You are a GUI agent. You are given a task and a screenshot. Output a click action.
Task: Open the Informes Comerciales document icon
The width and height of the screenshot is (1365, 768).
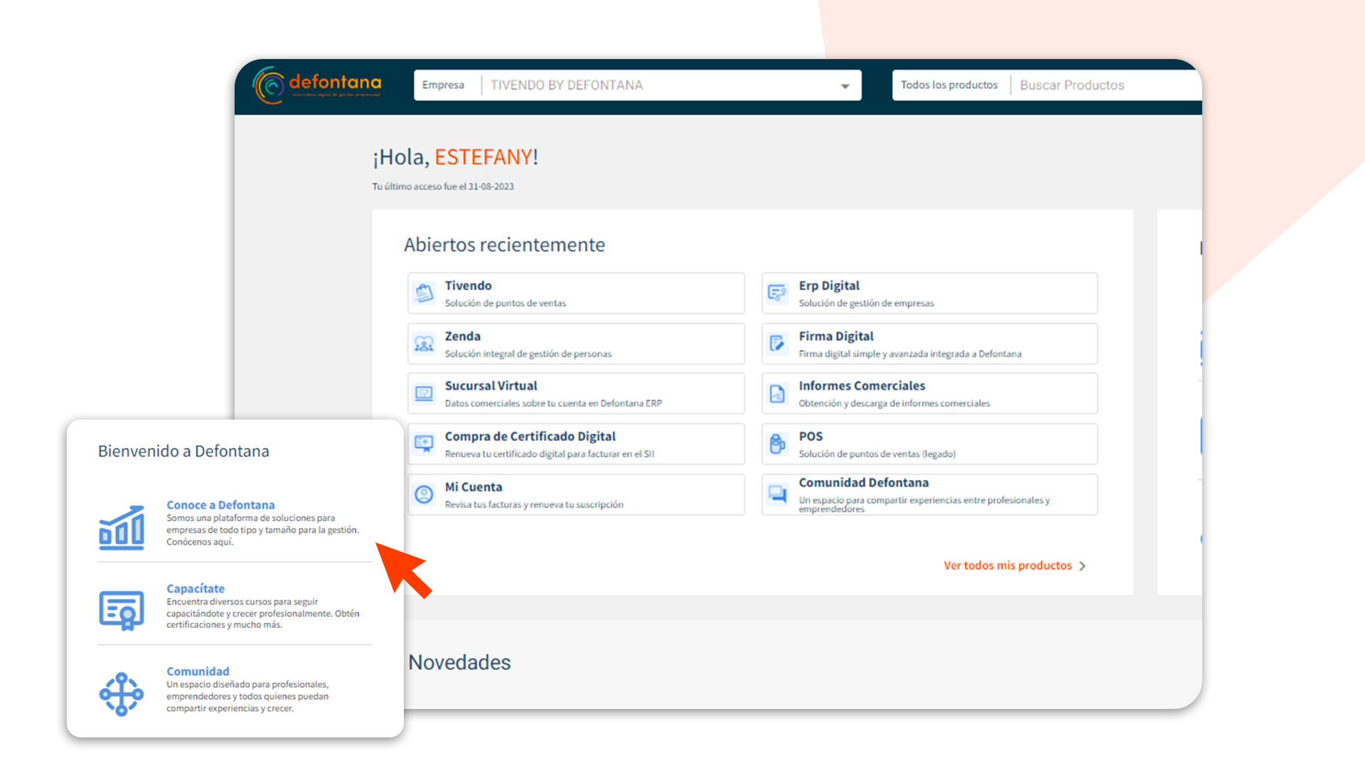tap(778, 393)
